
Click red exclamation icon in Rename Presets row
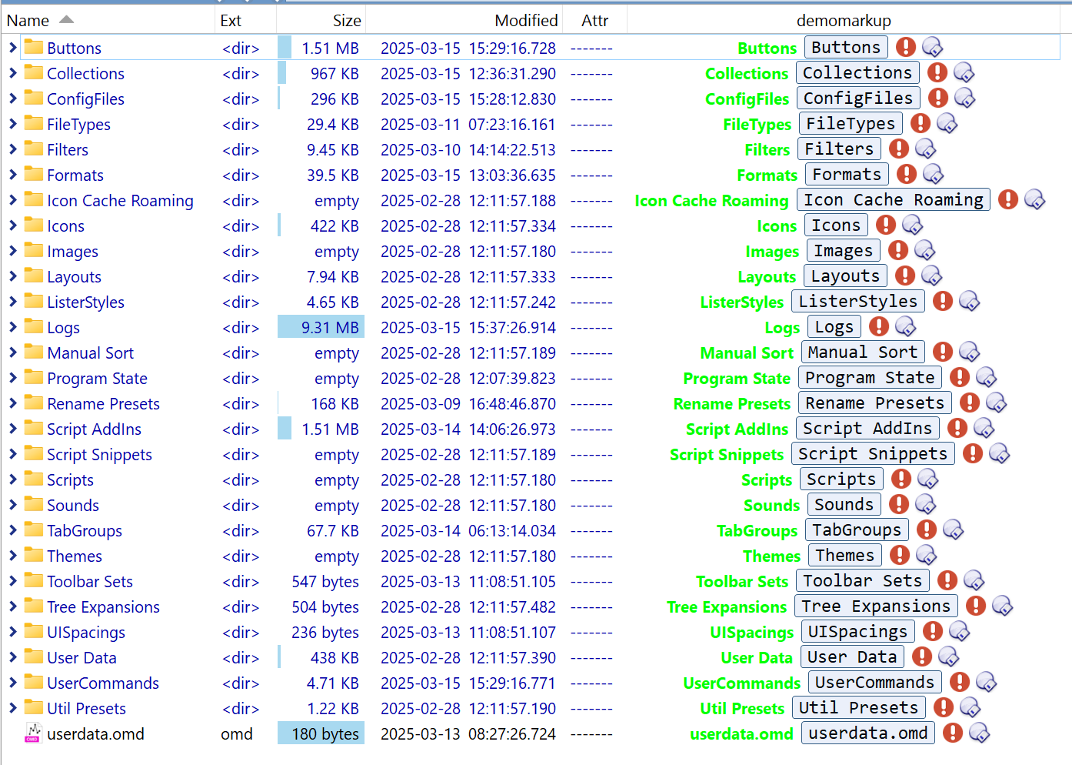(x=969, y=403)
